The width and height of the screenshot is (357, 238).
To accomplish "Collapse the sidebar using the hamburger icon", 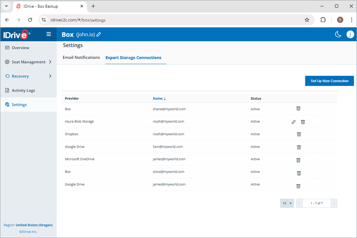I will tap(48, 34).
